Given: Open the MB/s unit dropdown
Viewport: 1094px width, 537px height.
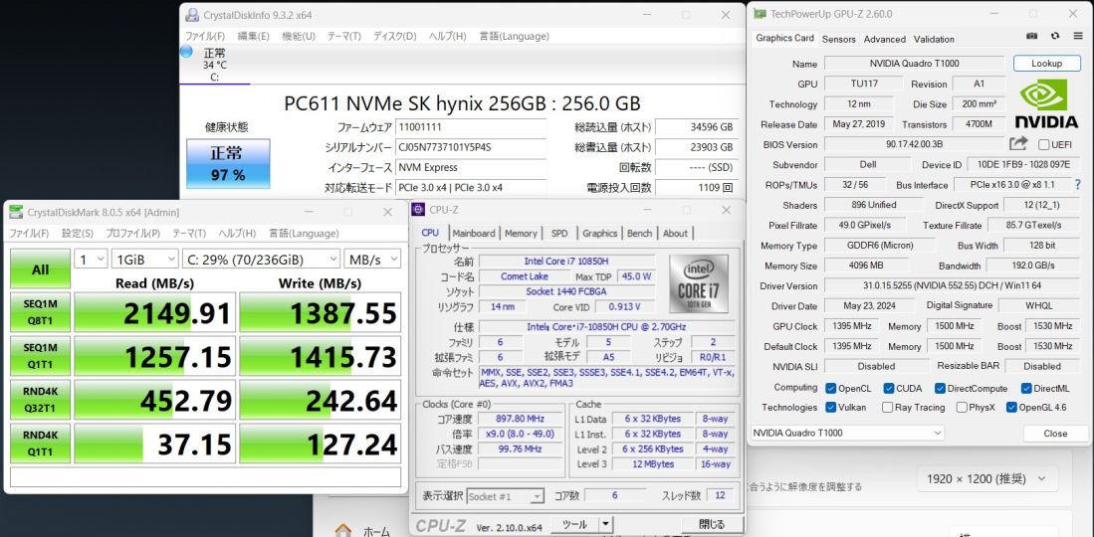Looking at the screenshot, I should tap(372, 260).
